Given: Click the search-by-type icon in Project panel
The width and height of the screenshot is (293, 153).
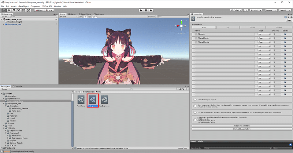Looking at the screenshot, I should coord(180,89).
